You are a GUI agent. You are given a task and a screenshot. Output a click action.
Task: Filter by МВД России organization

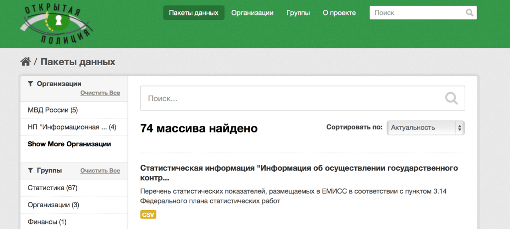(53, 110)
